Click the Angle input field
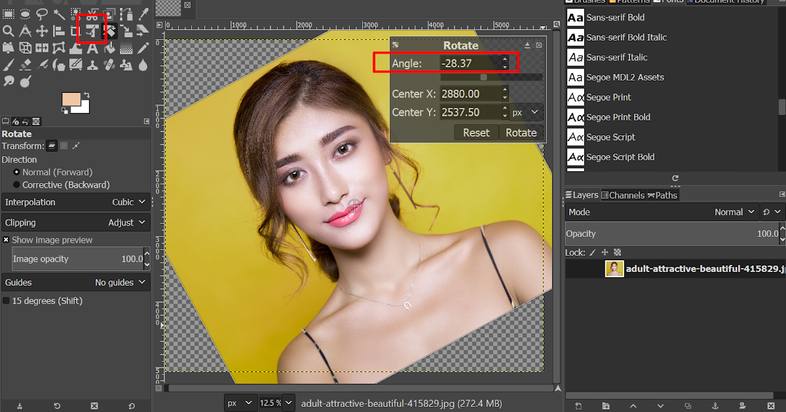This screenshot has width=786, height=412. point(469,63)
